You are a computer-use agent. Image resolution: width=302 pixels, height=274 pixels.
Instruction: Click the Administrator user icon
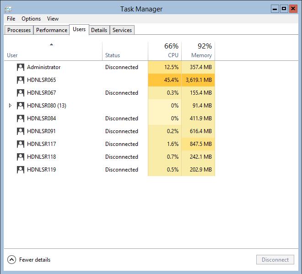pos(20,67)
